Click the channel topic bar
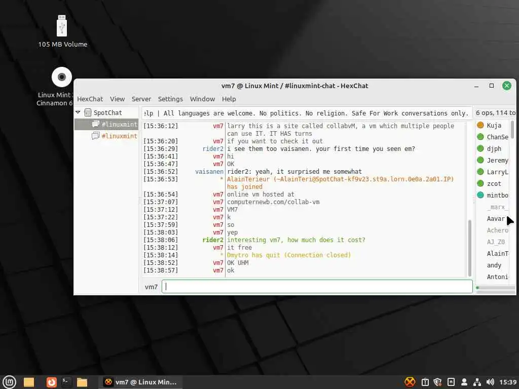Screen dimensions: 519x389 point(307,113)
